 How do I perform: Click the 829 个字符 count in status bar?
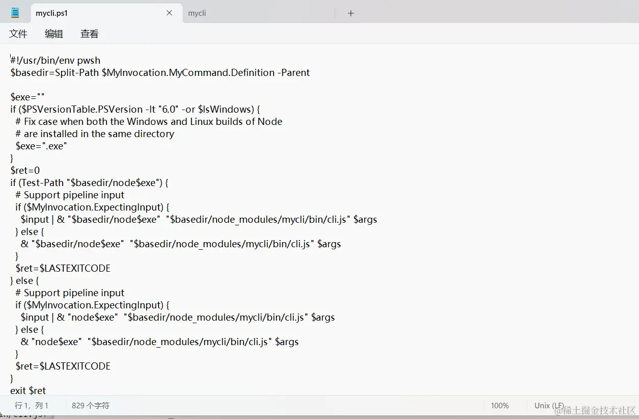91,406
